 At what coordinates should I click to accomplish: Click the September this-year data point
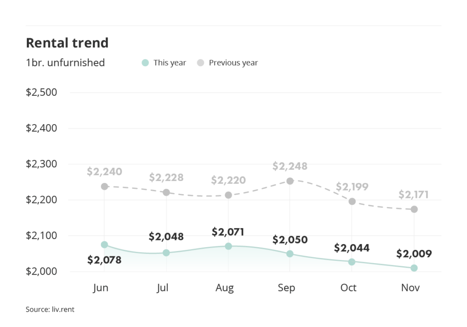coord(290,254)
